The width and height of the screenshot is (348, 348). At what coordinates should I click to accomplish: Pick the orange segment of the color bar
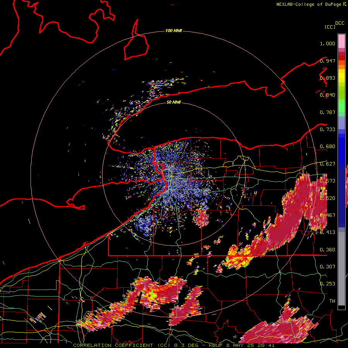(341, 67)
